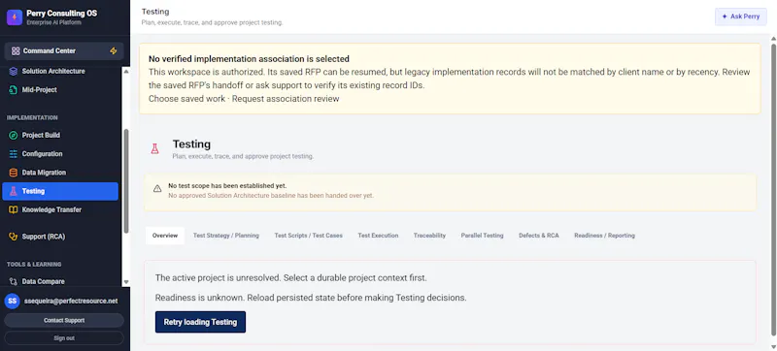Click the IMPLEMENTATION section label

pyautogui.click(x=32, y=117)
